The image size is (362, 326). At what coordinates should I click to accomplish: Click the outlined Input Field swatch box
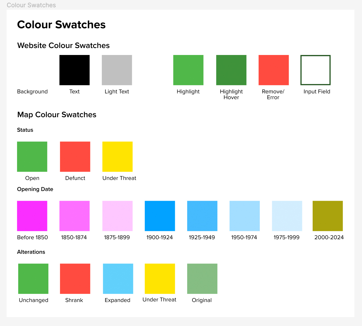coord(315,70)
